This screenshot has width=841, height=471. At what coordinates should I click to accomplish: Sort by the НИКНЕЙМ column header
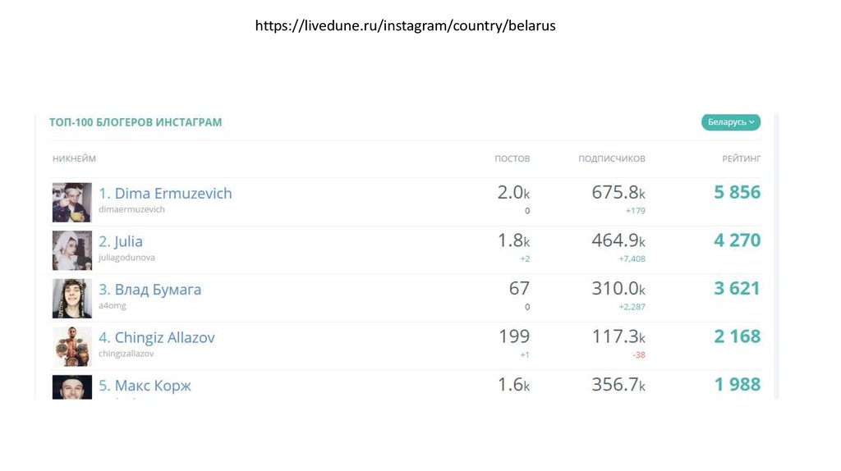[x=74, y=158]
